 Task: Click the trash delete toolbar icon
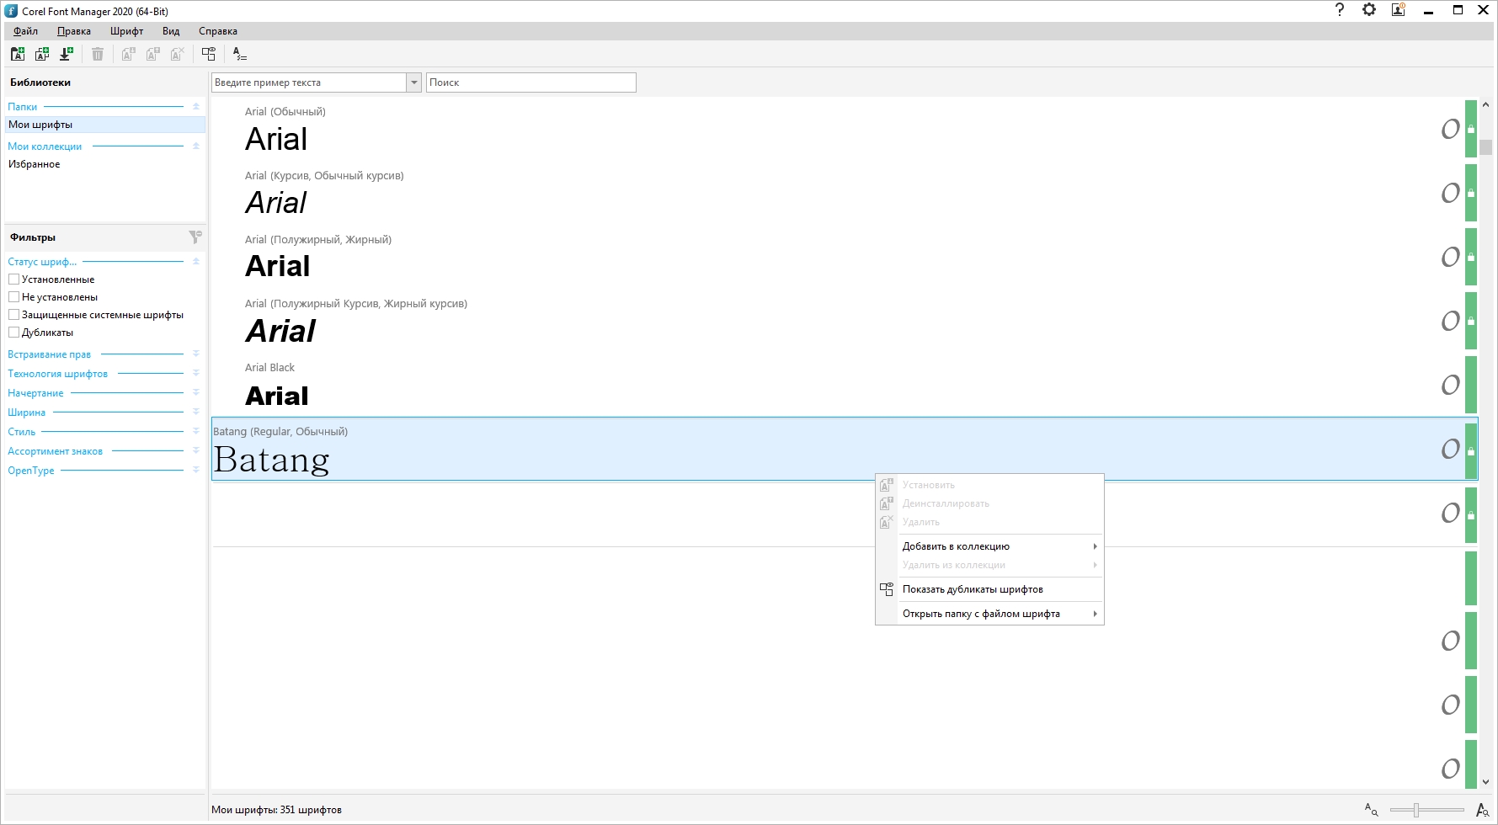click(98, 54)
